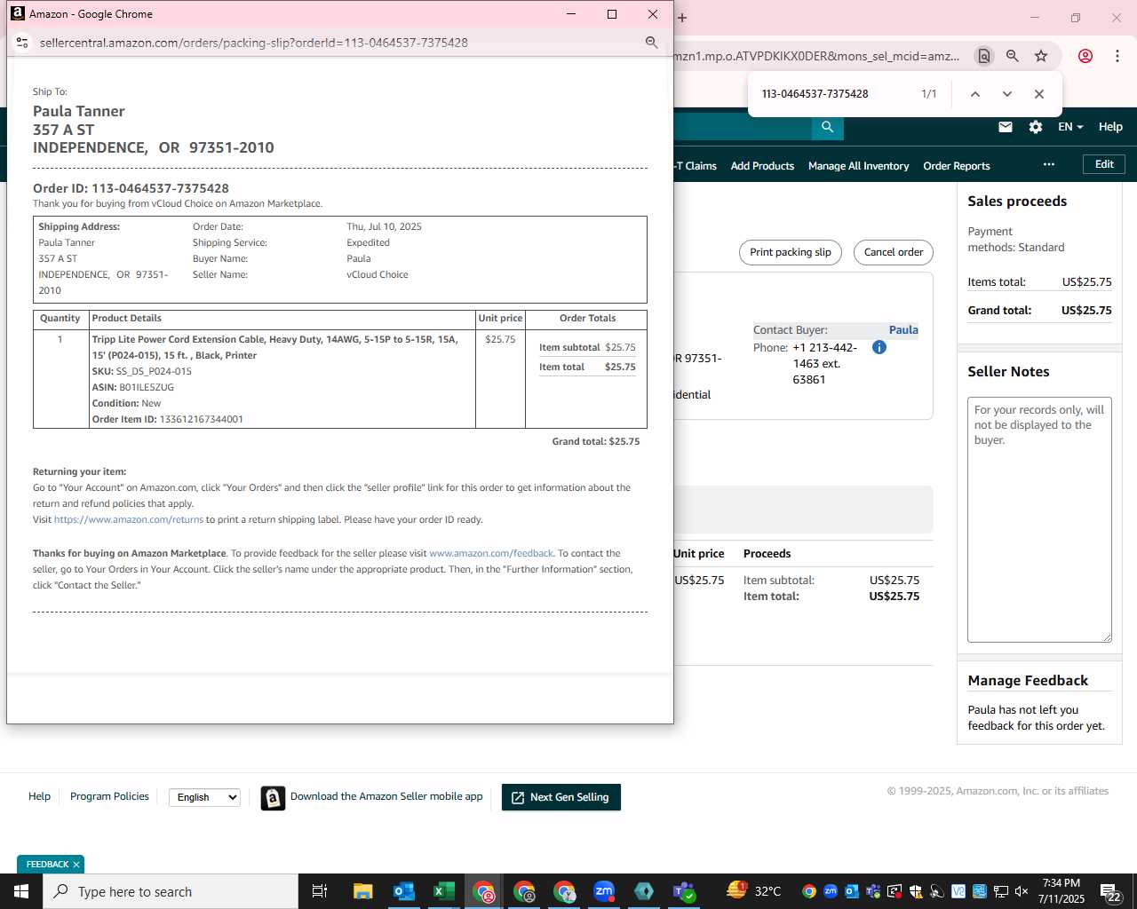Click Program Policies footer link

point(109,796)
